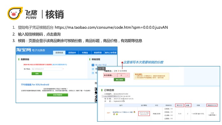Click the 本次核销 quantity field showing 0
222x125 pixels.
tap(121, 75)
